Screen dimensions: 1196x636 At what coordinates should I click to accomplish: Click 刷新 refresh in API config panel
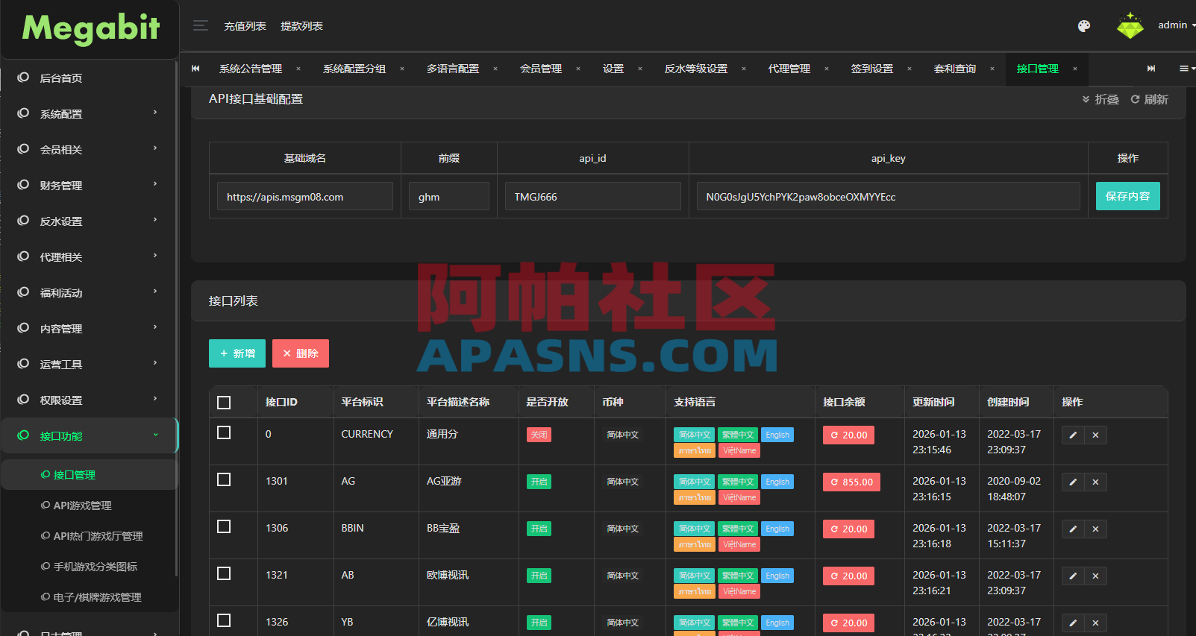point(1150,99)
